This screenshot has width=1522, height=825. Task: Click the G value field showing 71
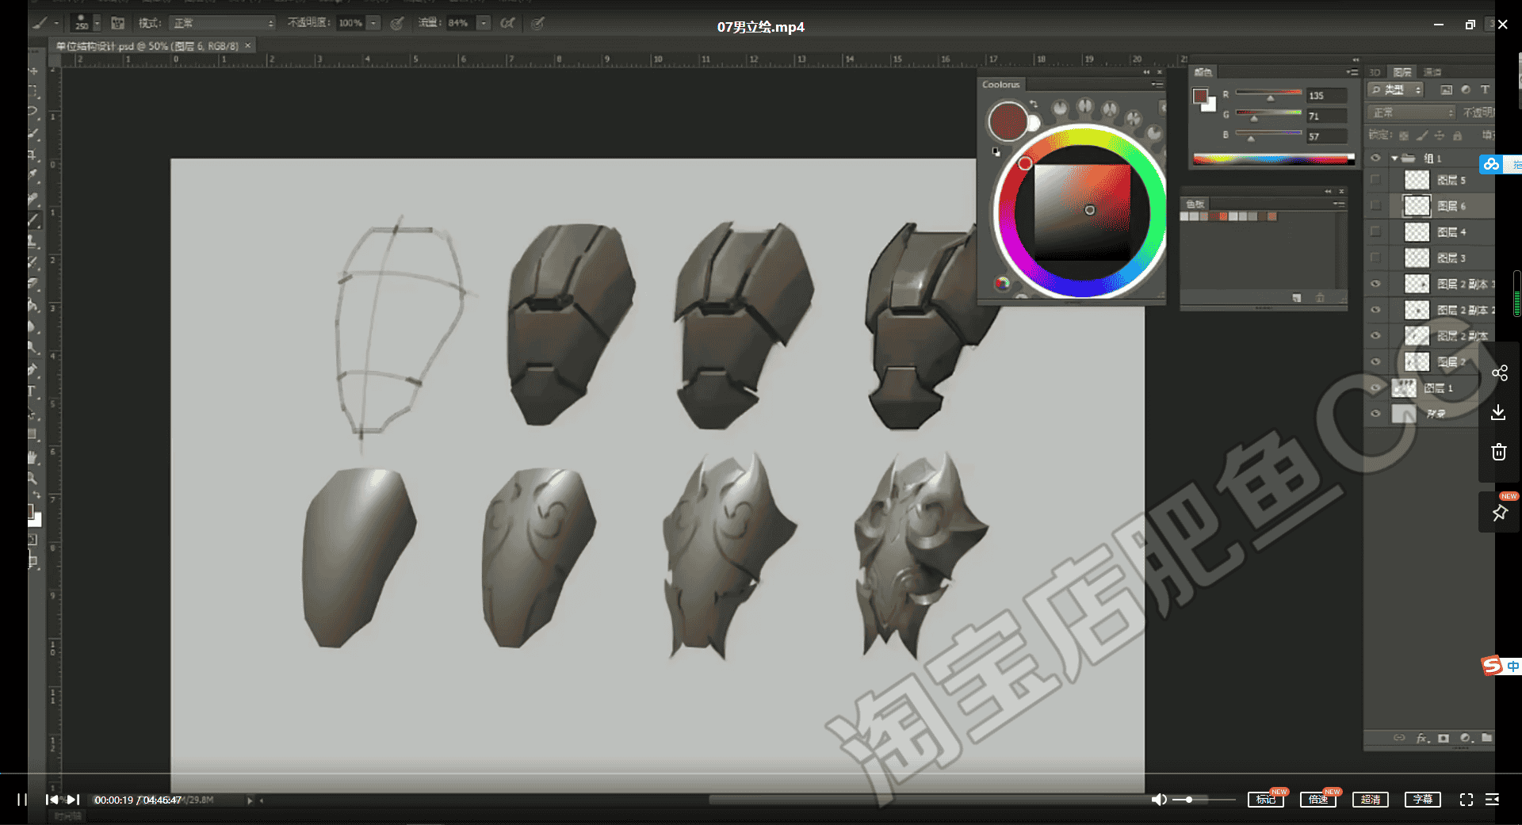tap(1327, 116)
